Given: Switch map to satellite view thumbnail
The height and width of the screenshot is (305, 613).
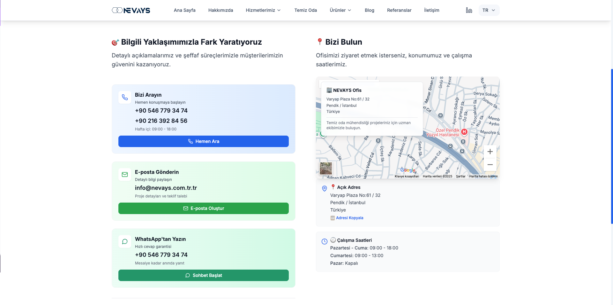Looking at the screenshot, I should [x=326, y=168].
